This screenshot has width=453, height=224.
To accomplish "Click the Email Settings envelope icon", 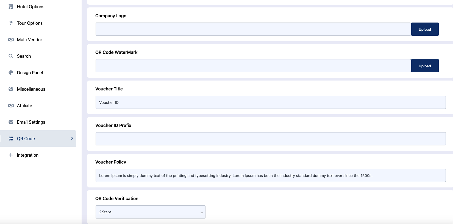I will pyautogui.click(x=11, y=122).
